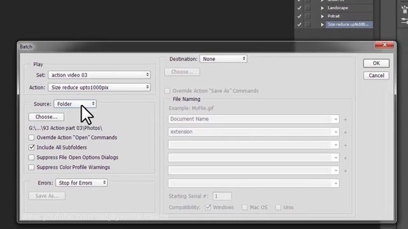This screenshot has height=229, width=408.
Task: Expand the Size reduce upto100... action
Action: (323, 24)
